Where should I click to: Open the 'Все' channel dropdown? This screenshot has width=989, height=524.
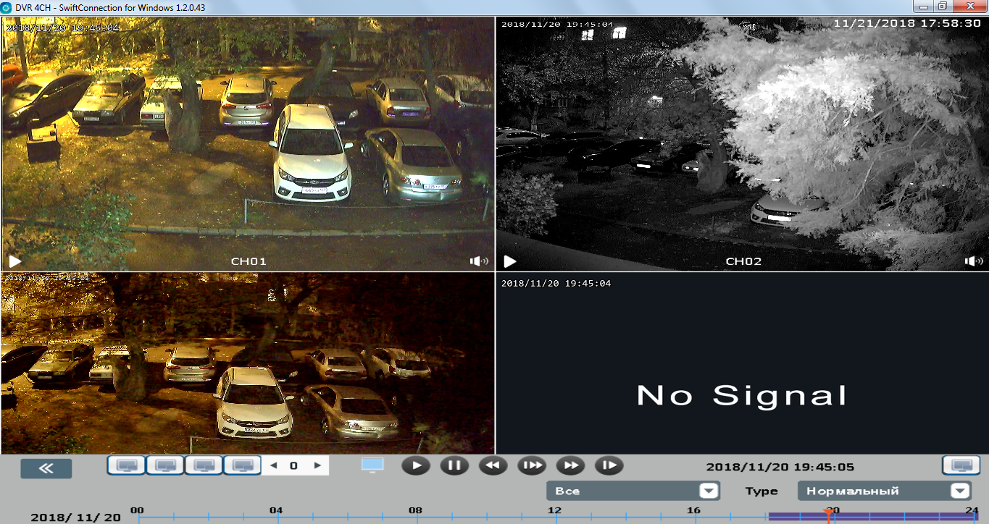tap(633, 491)
